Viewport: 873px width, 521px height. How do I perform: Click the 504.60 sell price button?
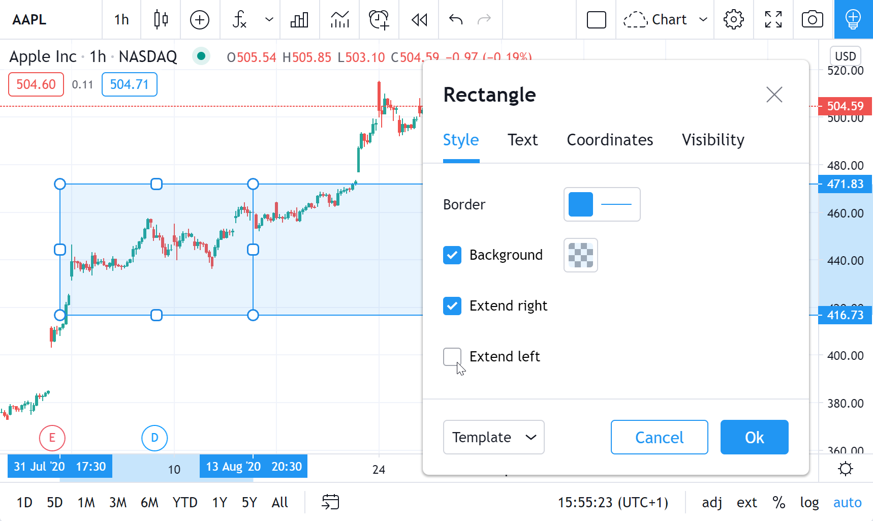36,84
